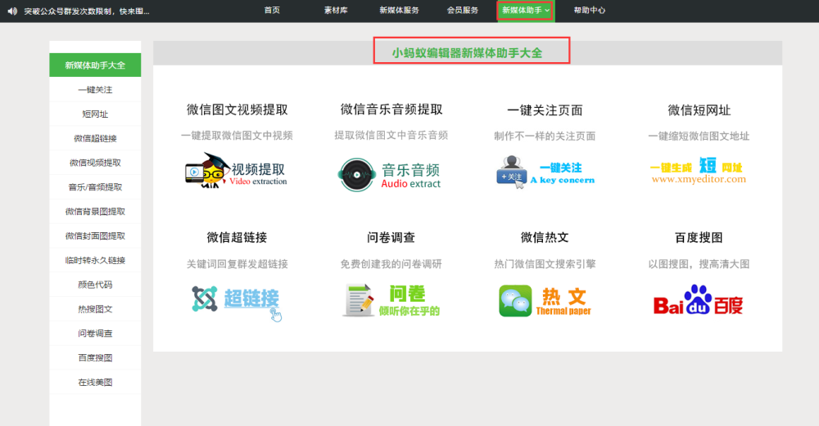Open the 视频提取 video extraction logo

[236, 171]
